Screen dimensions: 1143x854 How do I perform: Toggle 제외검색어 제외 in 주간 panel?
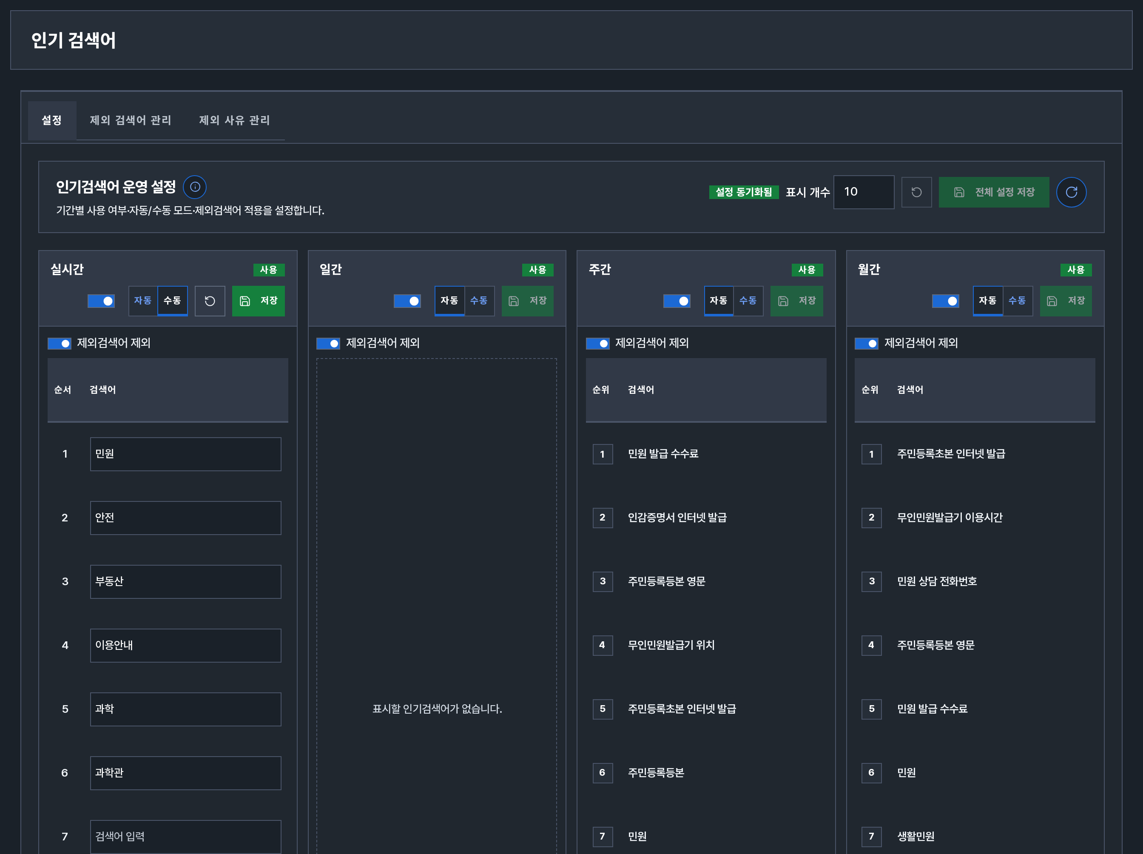[598, 343]
